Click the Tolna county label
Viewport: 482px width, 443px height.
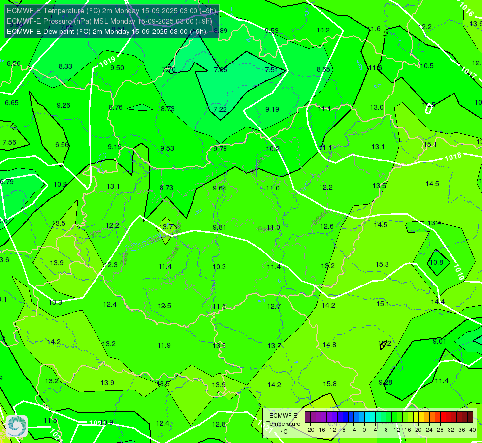(172, 254)
